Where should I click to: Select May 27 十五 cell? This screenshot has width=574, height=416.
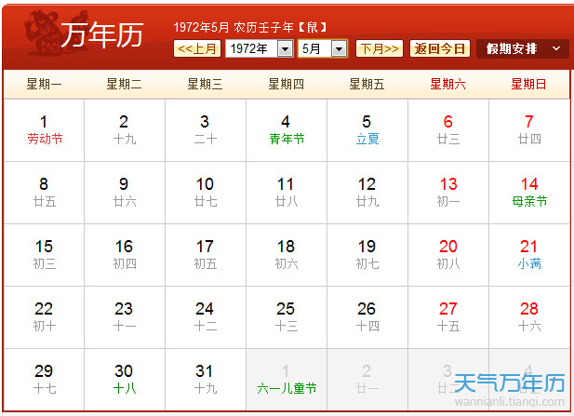(x=448, y=317)
